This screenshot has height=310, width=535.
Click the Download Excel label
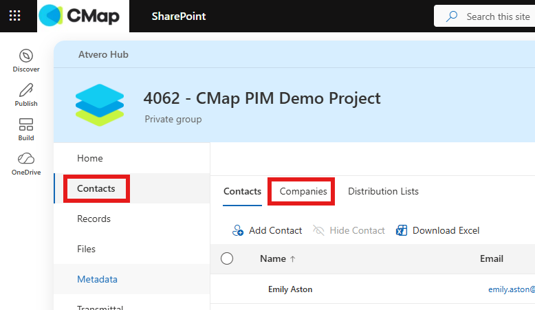click(446, 230)
